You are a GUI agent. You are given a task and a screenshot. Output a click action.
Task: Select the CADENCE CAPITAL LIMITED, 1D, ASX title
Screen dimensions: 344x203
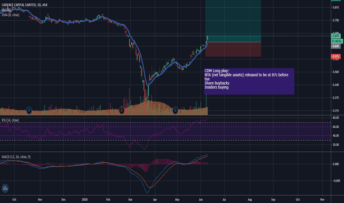[x=24, y=5]
